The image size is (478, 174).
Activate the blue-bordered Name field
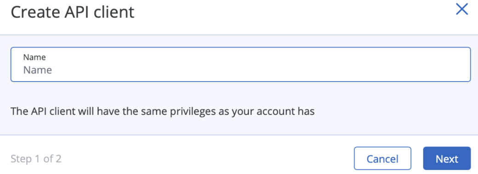click(x=240, y=65)
